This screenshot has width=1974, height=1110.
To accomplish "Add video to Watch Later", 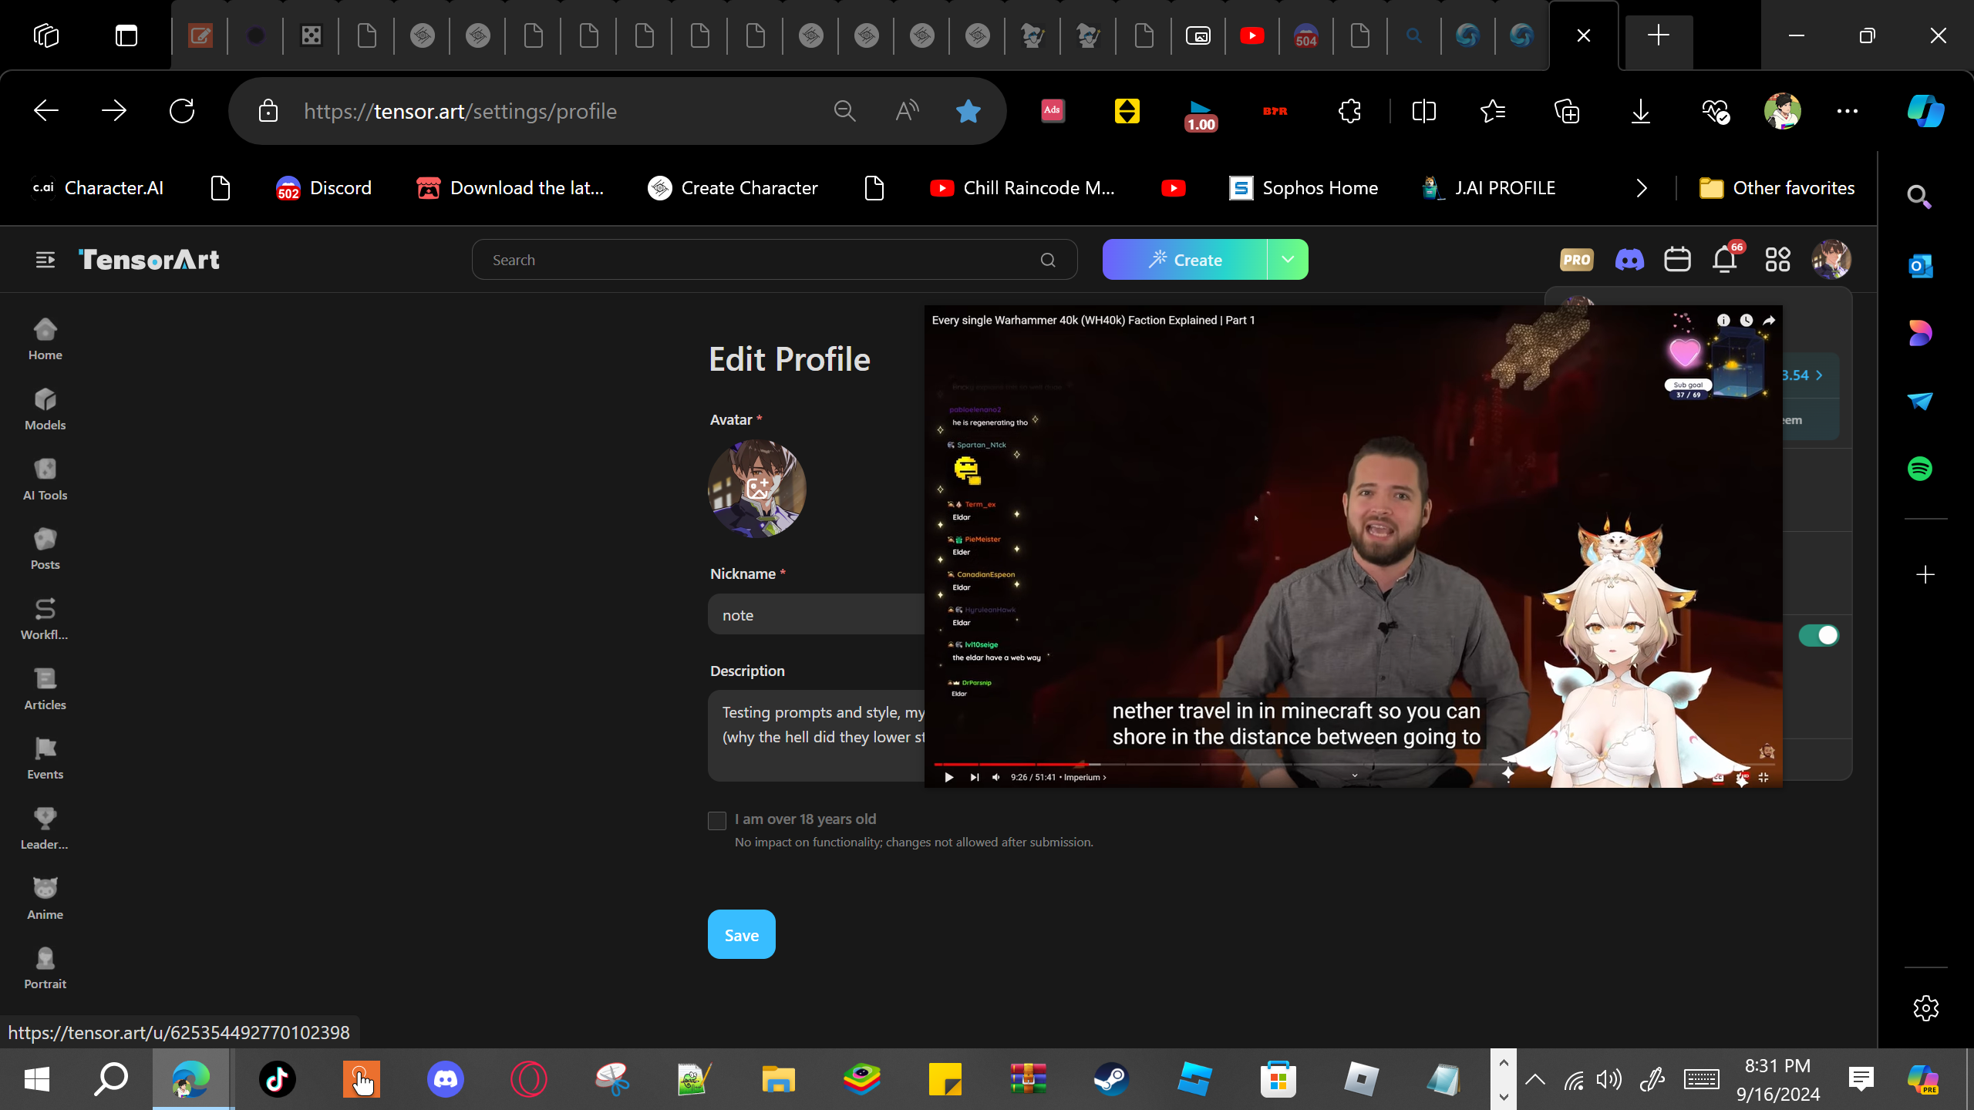I will (1747, 320).
